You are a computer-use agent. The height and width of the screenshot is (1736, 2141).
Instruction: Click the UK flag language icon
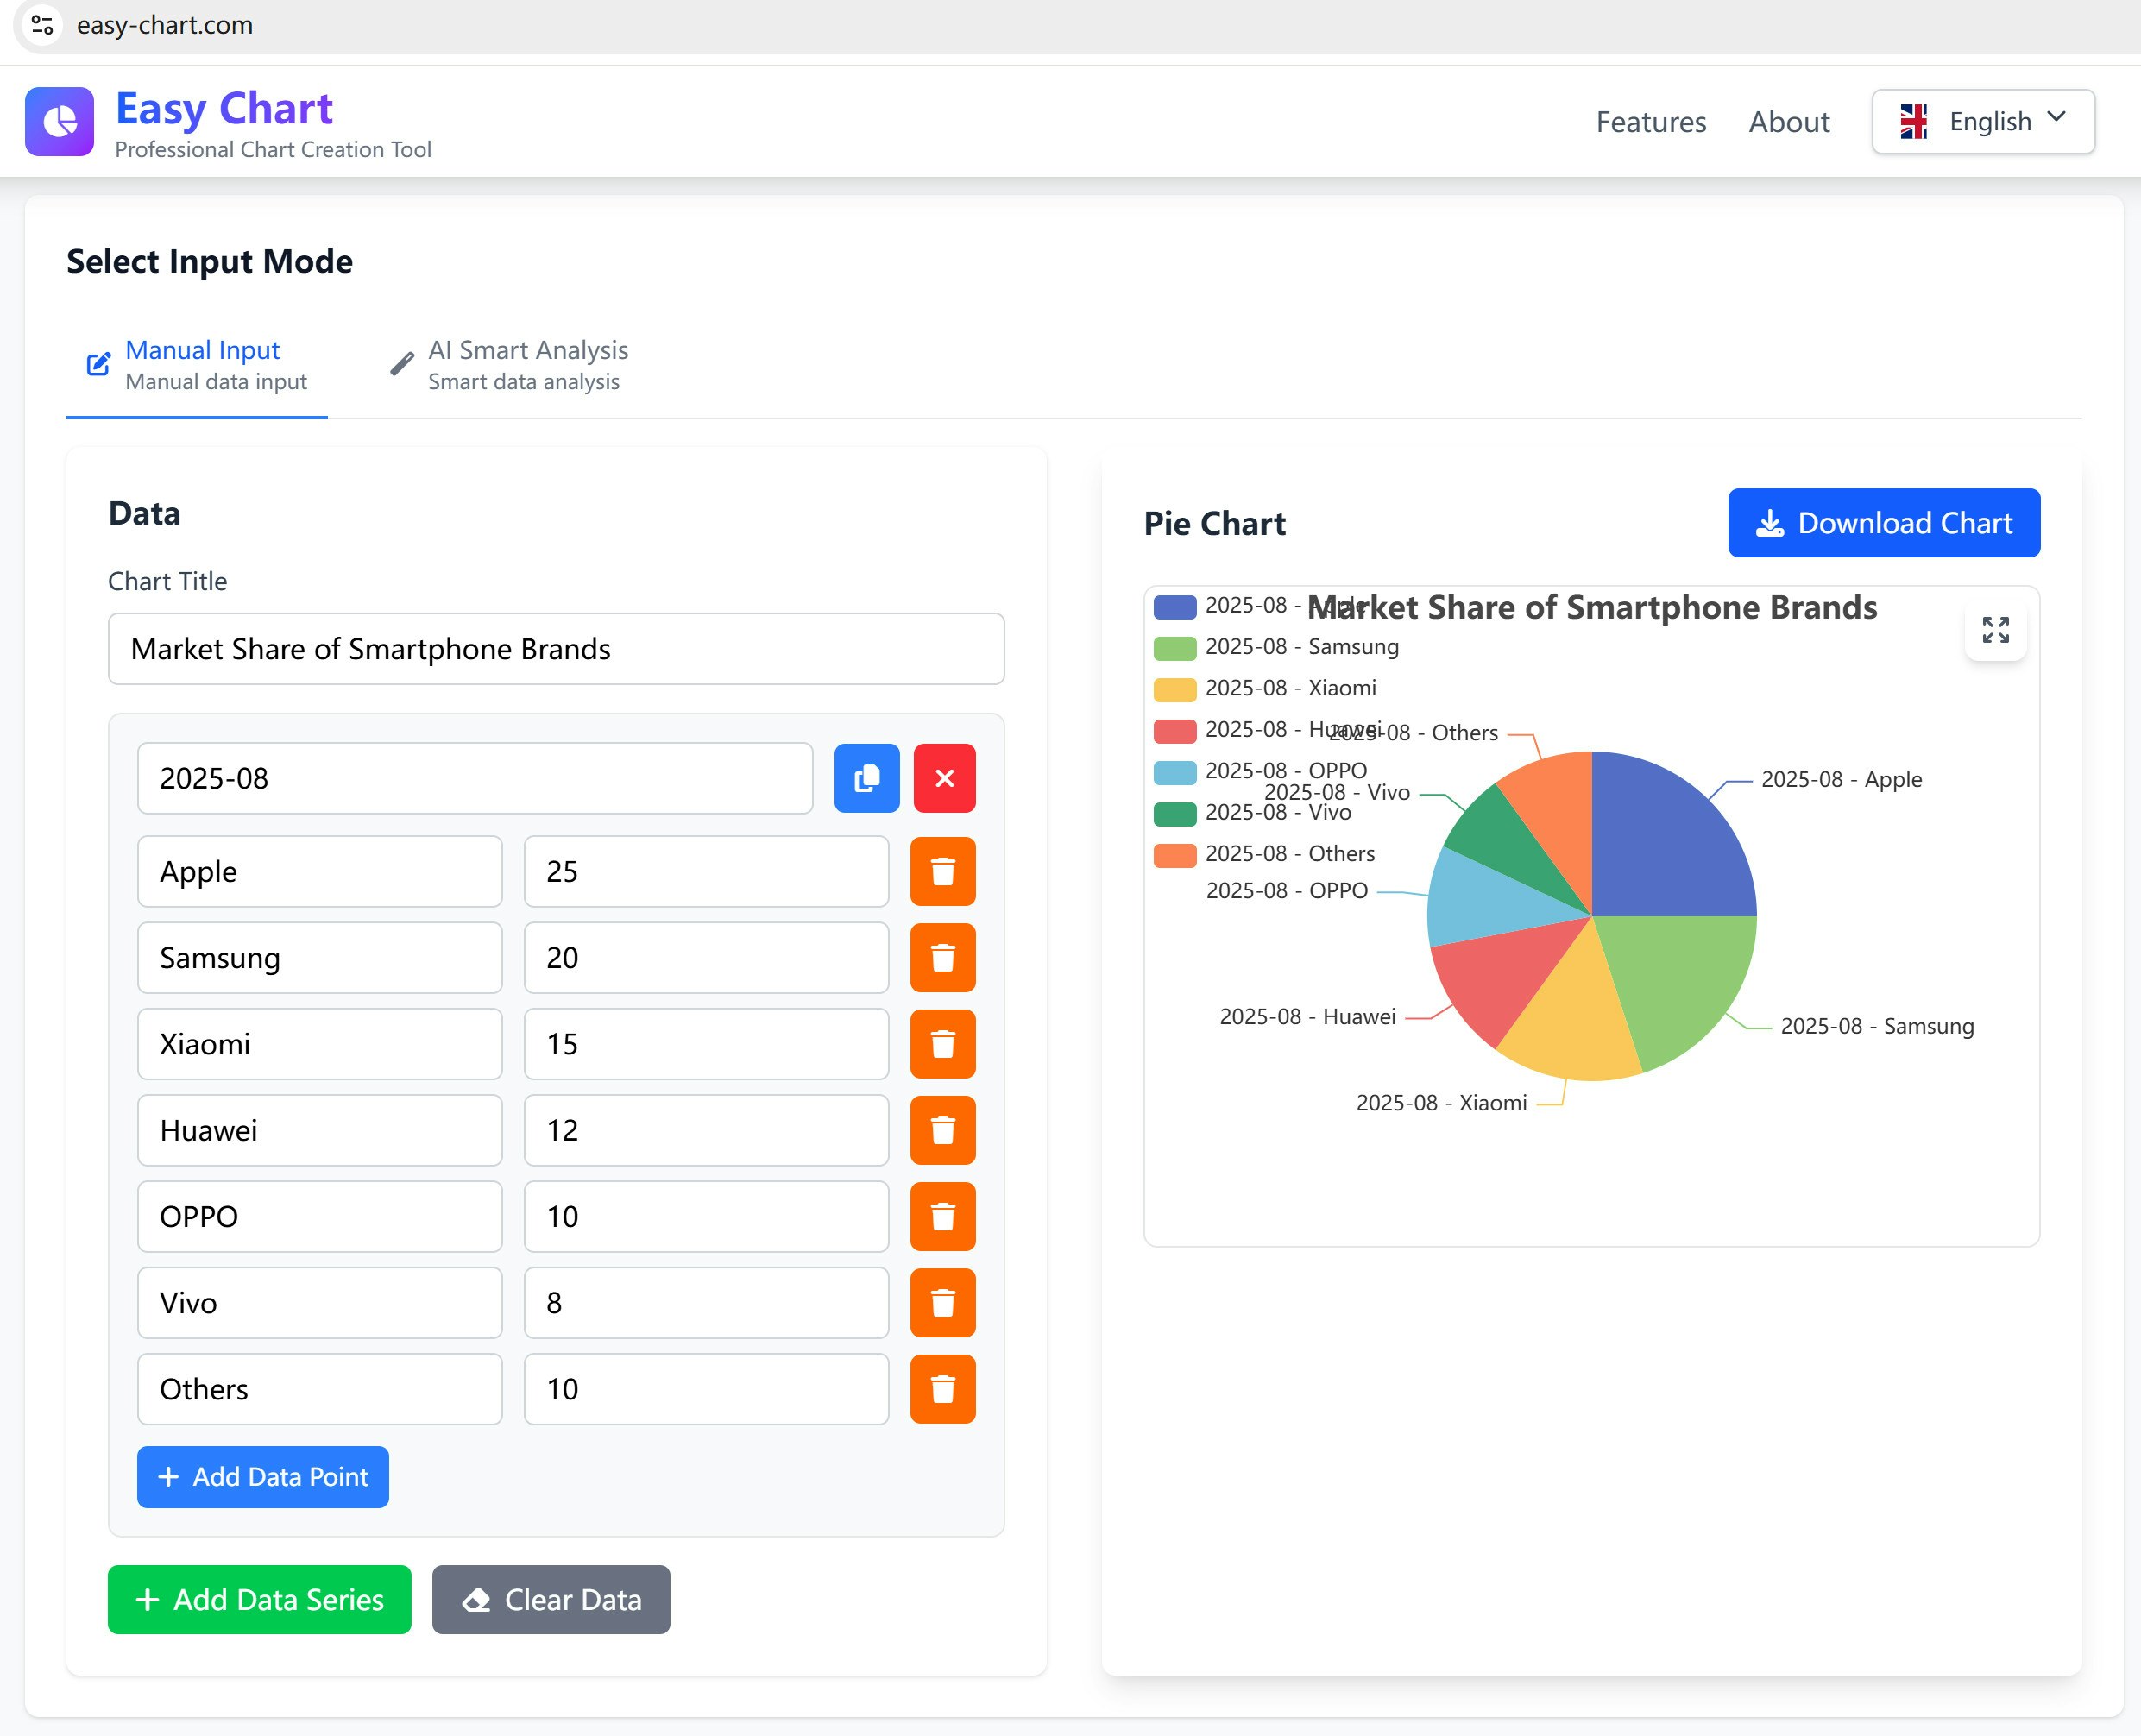click(1913, 122)
